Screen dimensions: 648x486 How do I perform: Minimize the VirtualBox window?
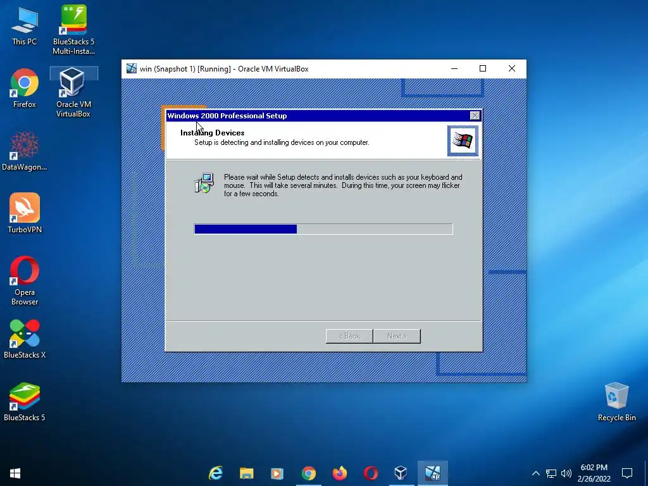point(454,68)
